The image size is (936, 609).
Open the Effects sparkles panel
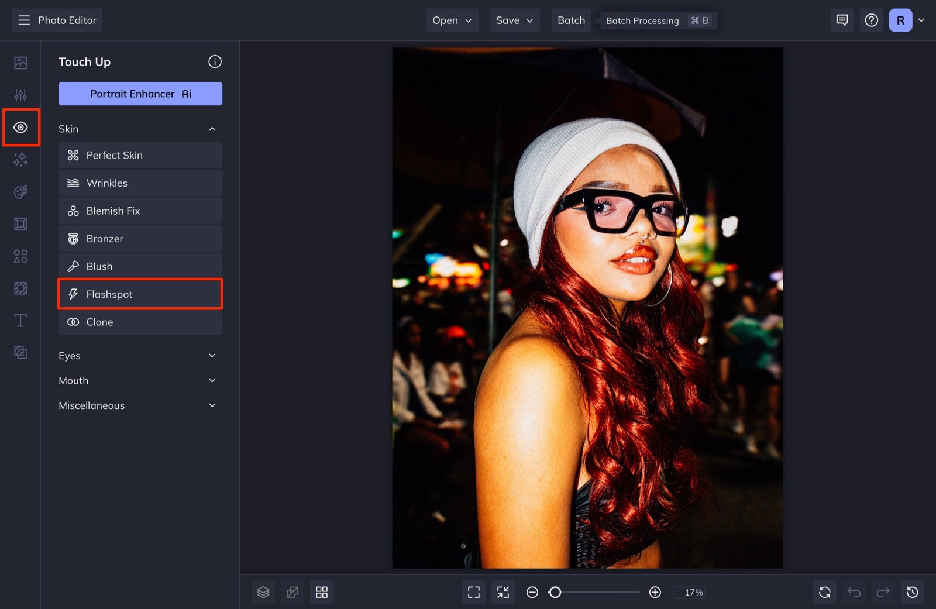pyautogui.click(x=21, y=159)
